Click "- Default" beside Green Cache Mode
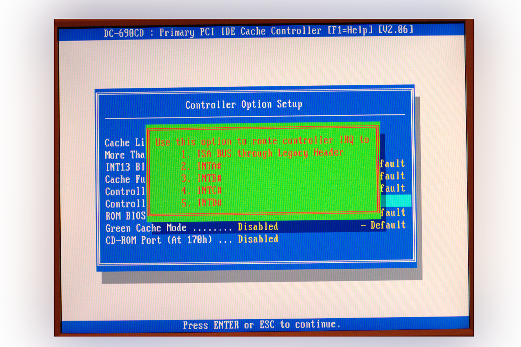Screen dimensions: 521x347 coord(383,225)
